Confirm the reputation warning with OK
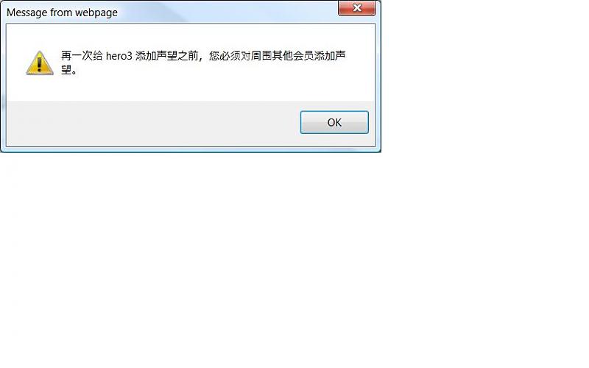The width and height of the screenshot is (589, 368). pyautogui.click(x=334, y=122)
